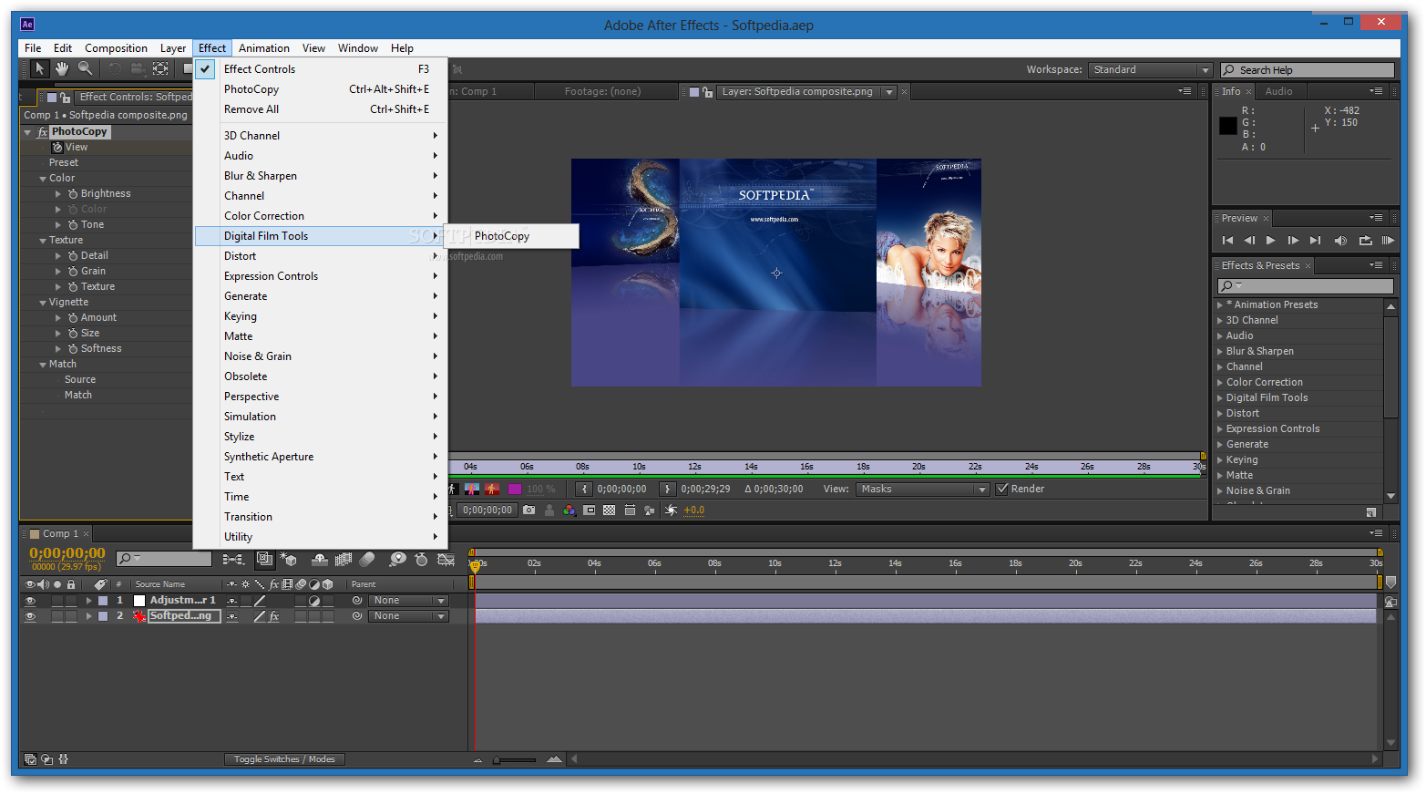Set layer in point bracket button

[584, 489]
